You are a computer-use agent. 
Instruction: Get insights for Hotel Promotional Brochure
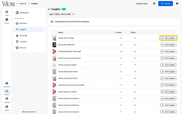pyautogui.click(x=168, y=58)
